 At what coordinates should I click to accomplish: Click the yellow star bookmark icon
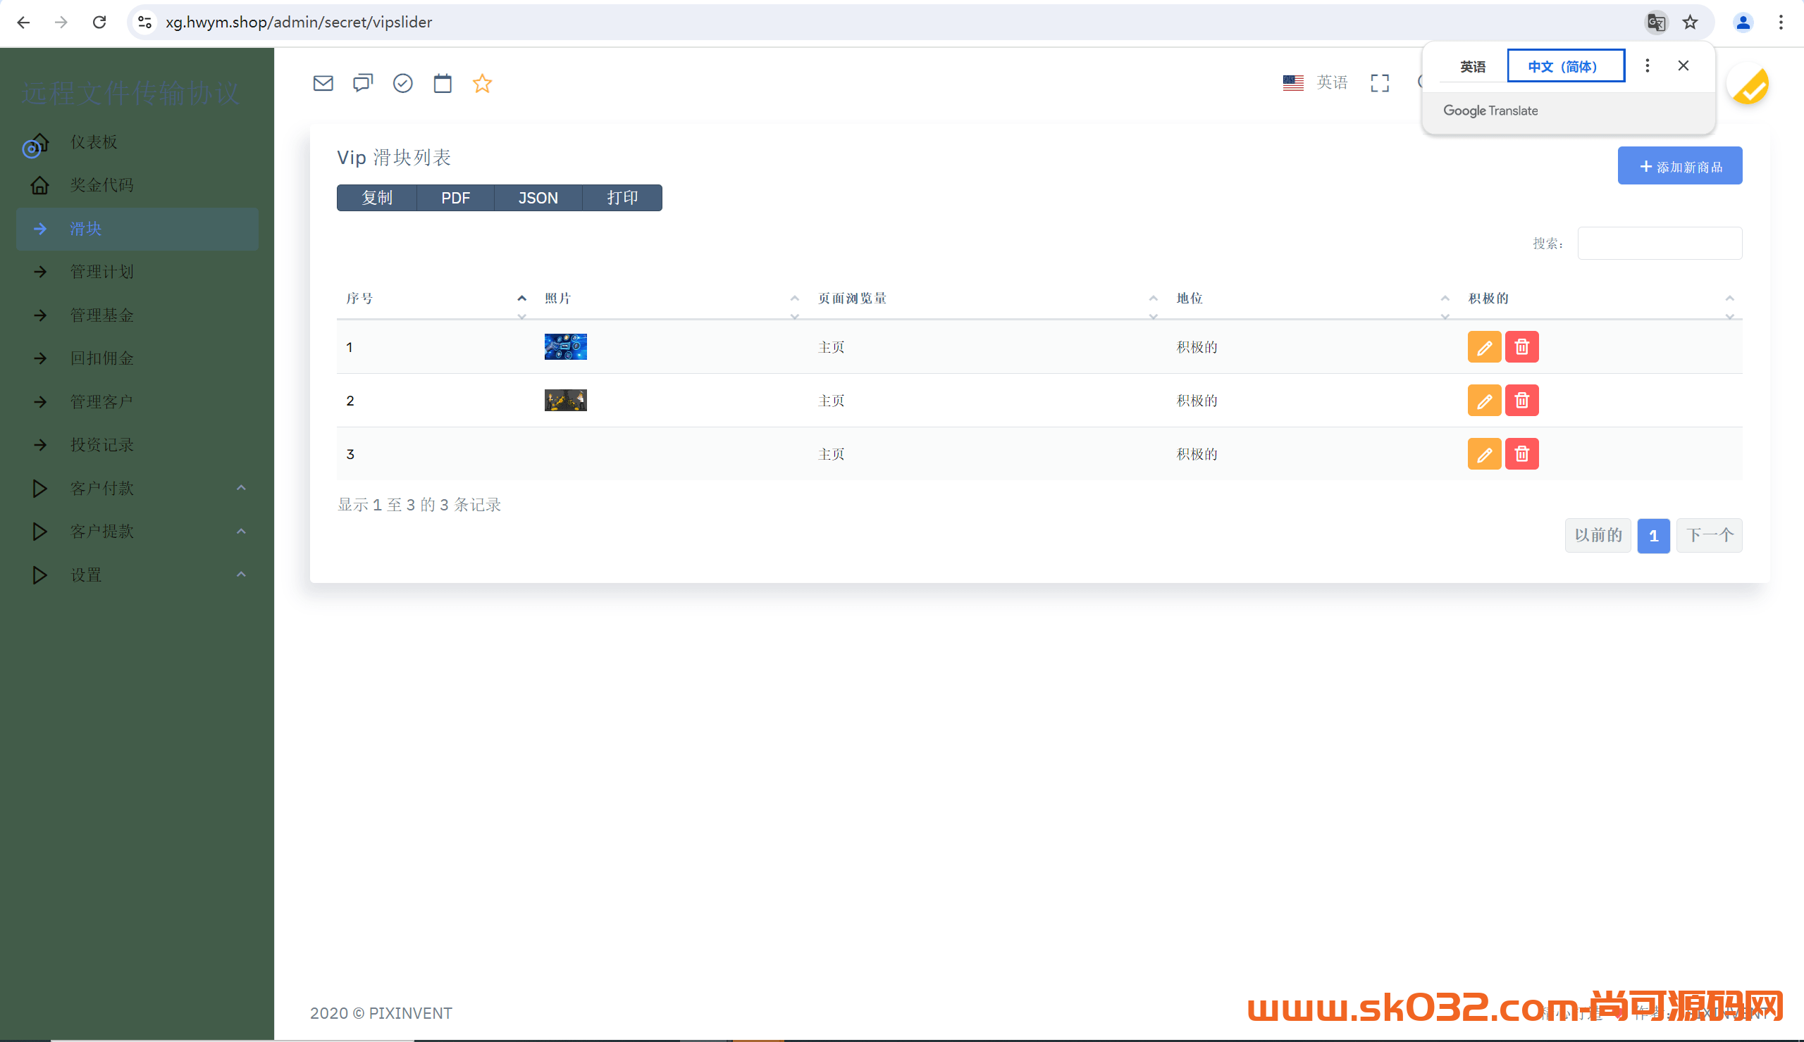tap(483, 83)
